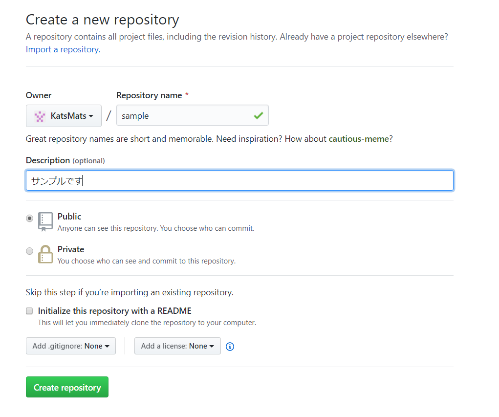499x417 pixels.
Task: Select the Public radio button
Action: 30,219
